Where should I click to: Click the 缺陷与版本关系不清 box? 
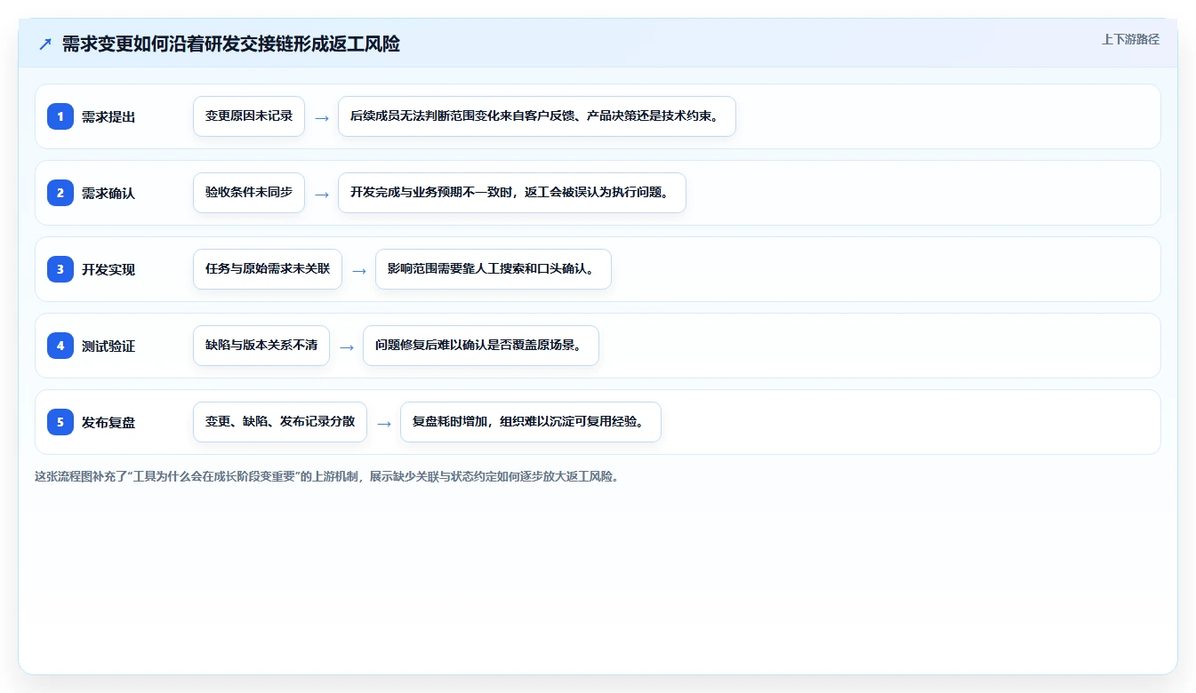click(x=261, y=346)
